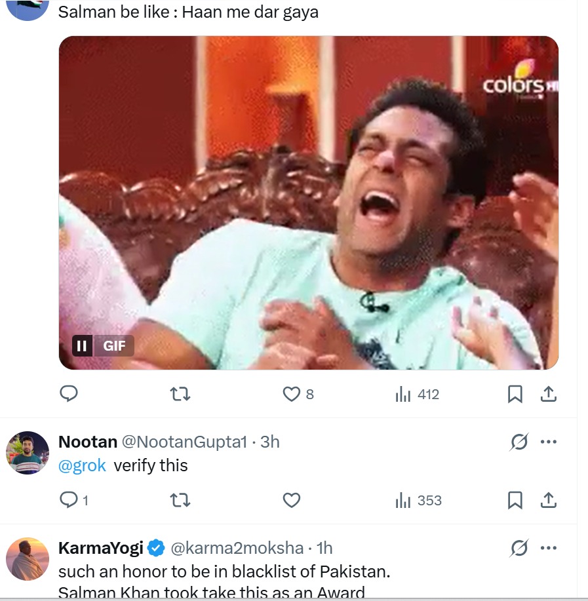Click the Grok explain icon on Nootan's tweet

coord(519,442)
